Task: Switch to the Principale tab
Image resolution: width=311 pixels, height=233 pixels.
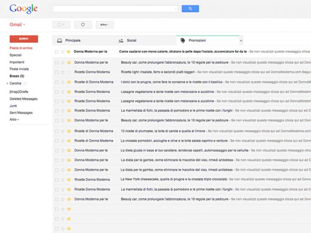Action: [84, 41]
